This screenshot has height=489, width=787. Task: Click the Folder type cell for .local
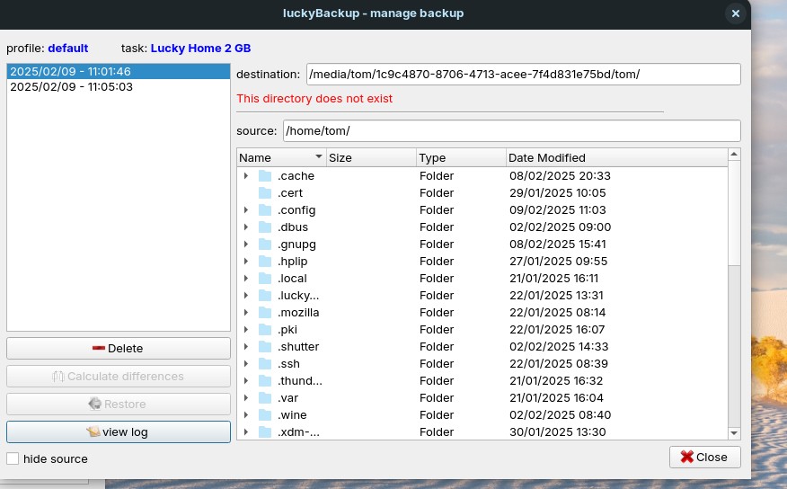(437, 278)
